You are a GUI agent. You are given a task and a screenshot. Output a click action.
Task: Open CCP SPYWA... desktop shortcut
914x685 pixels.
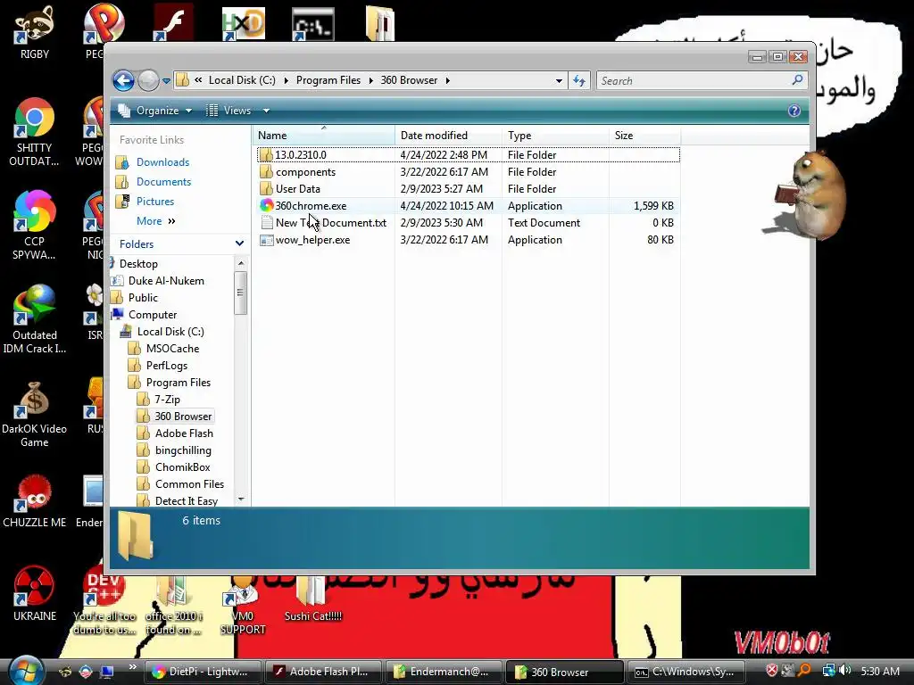click(x=35, y=226)
